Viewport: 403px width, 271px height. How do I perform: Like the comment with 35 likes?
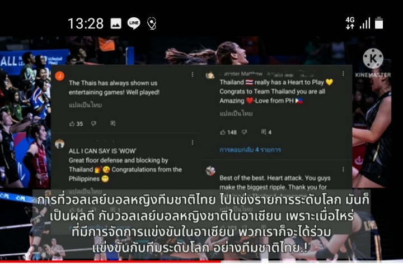coord(72,124)
